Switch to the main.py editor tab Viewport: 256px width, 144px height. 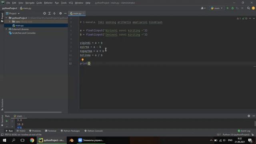point(77,14)
